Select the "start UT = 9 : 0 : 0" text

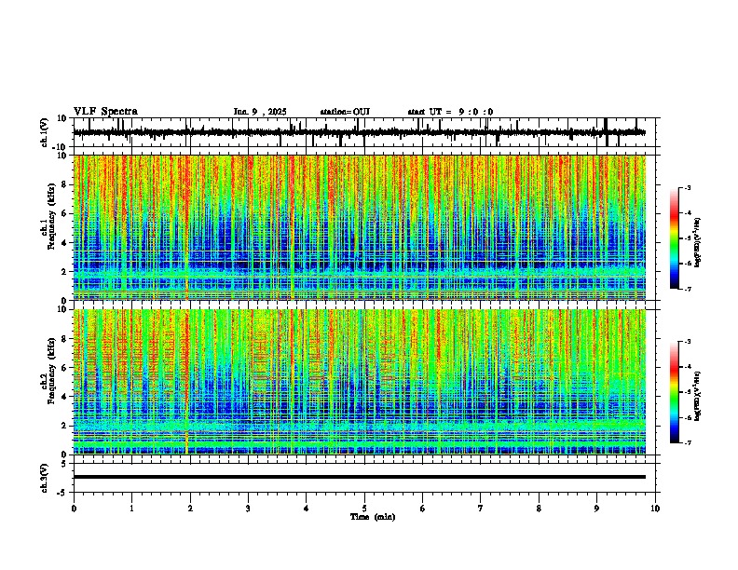(450, 112)
